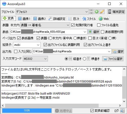Click the pencil edit profile icon
The width and height of the screenshot is (127, 114).
(x=102, y=12)
